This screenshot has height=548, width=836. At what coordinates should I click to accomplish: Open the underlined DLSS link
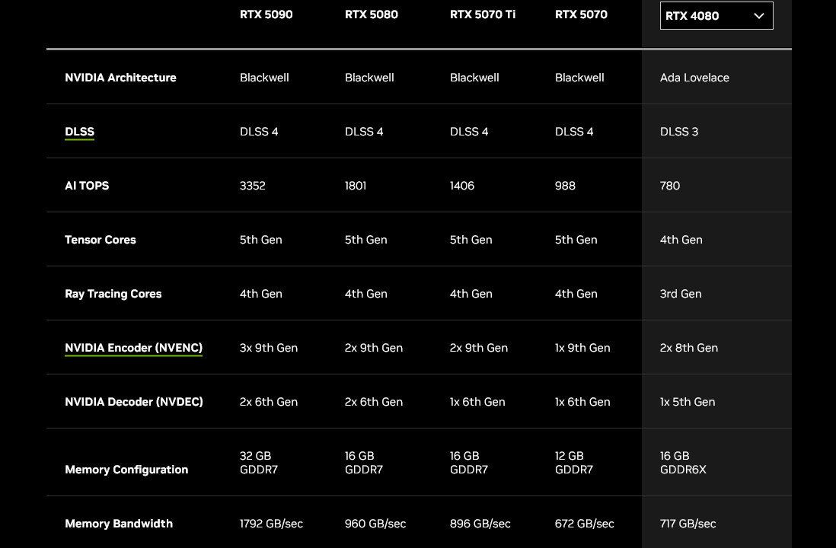tap(79, 132)
